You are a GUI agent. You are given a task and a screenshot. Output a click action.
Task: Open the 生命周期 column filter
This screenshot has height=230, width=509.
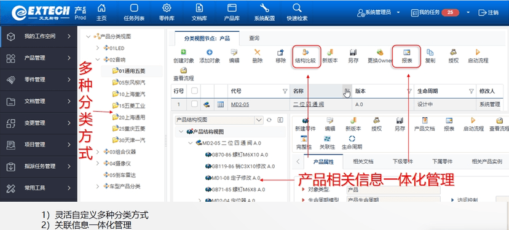[471, 91]
